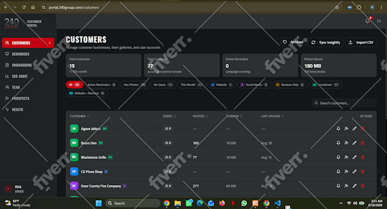The height and width of the screenshot is (209, 387).
Task: Click edit pencil for CD Pizza Shop
Action: (355, 171)
